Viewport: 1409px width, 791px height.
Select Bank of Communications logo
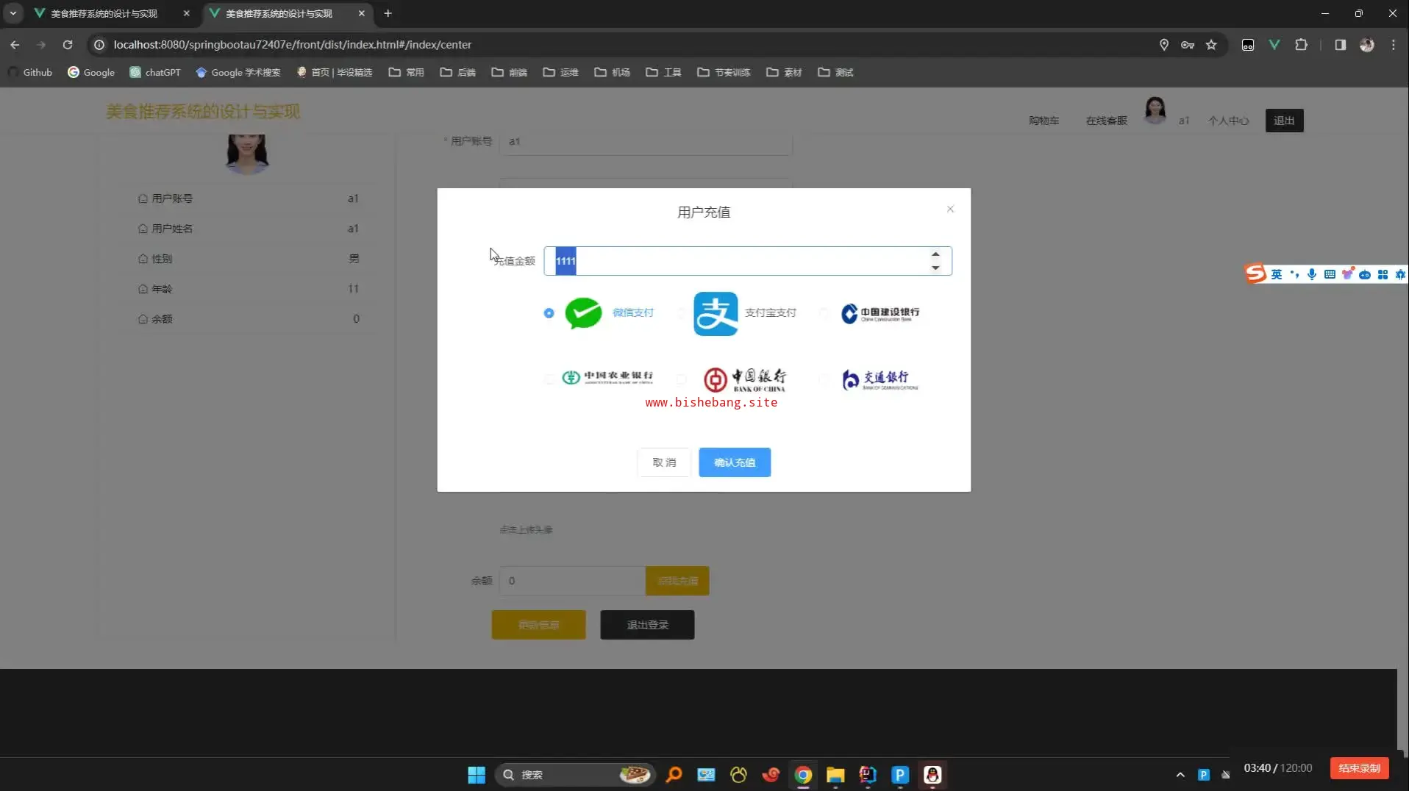pos(880,379)
